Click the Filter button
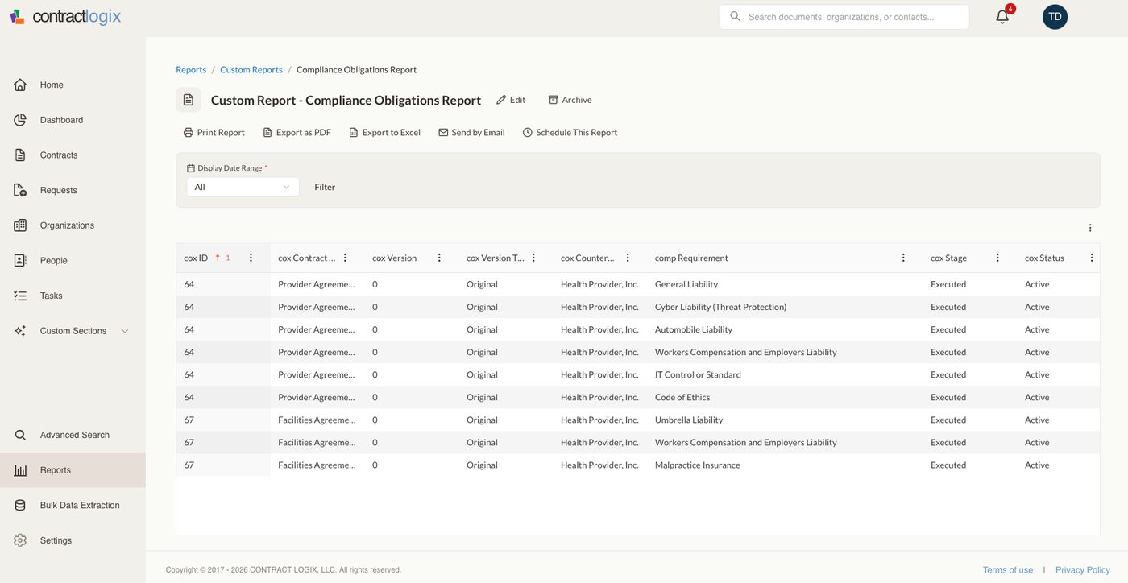 (325, 187)
